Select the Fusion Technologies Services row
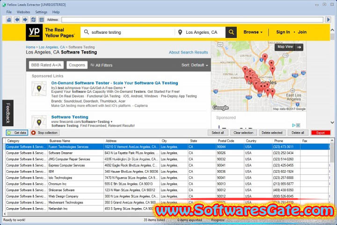 coord(167,147)
